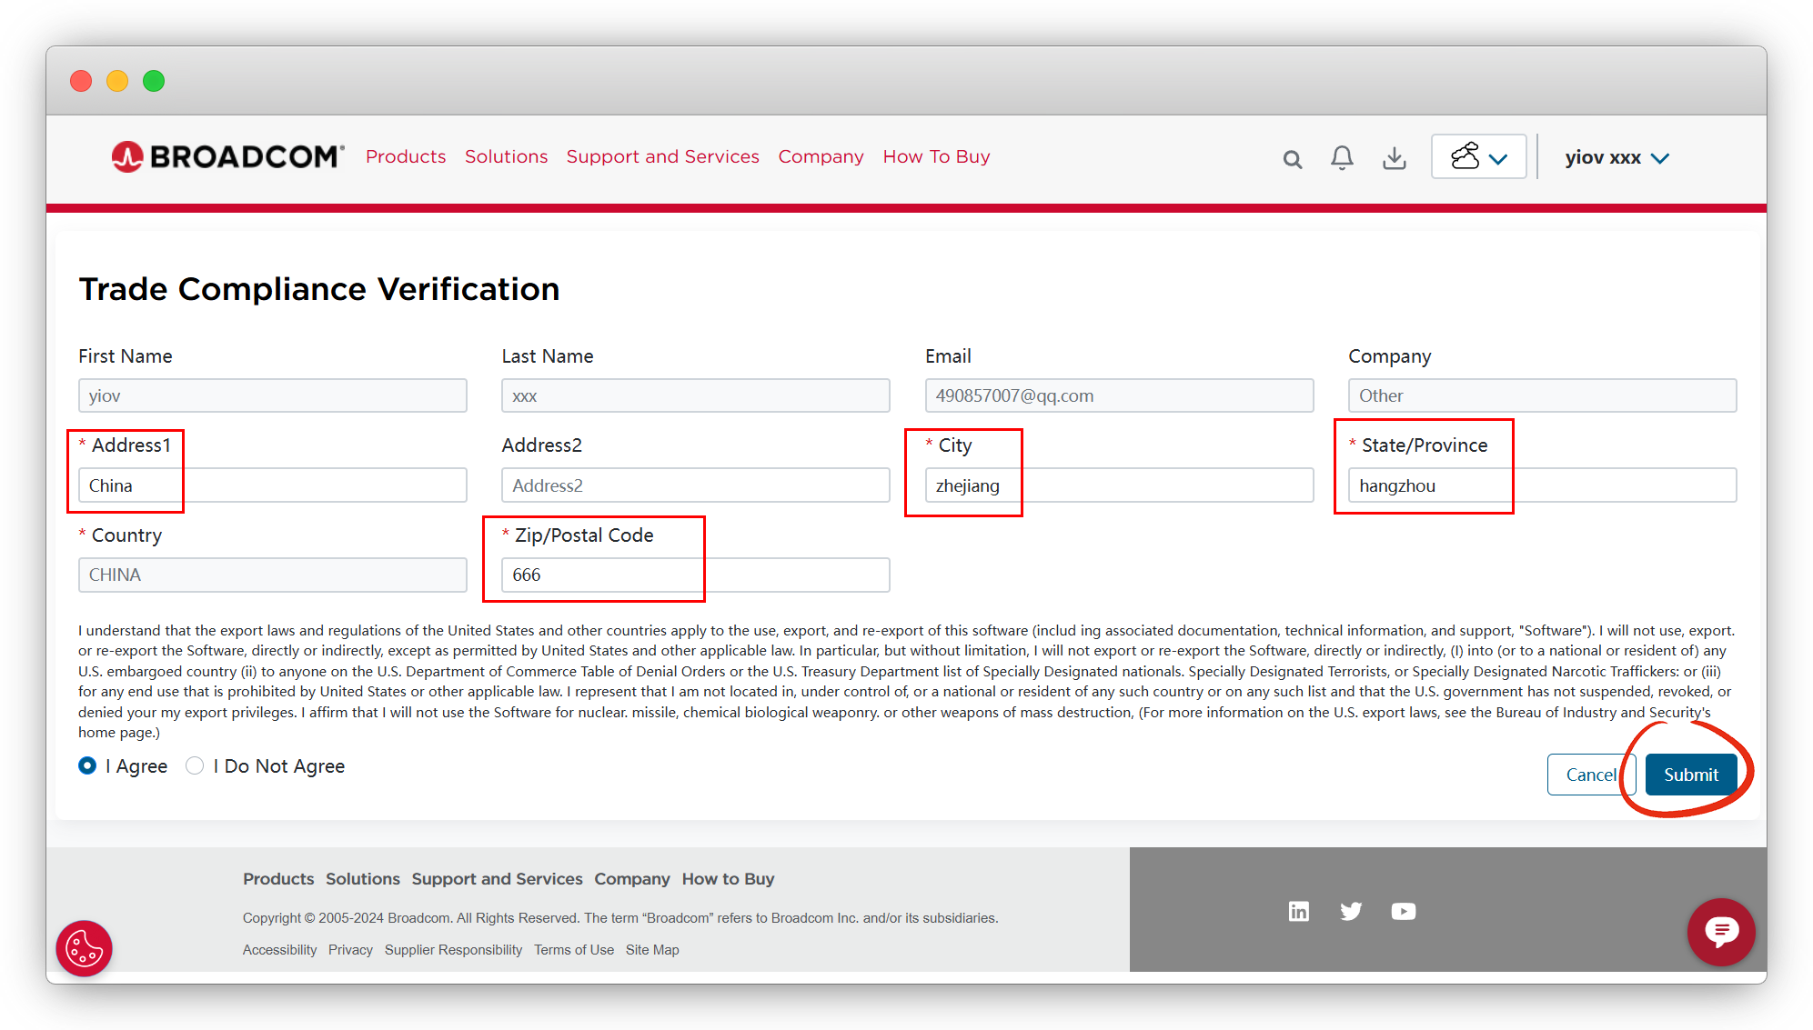
Task: Click the Broadcom logo
Action: pyautogui.click(x=227, y=156)
